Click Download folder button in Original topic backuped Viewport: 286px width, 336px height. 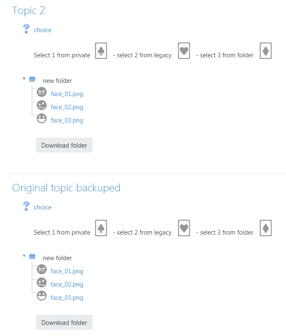tap(64, 322)
